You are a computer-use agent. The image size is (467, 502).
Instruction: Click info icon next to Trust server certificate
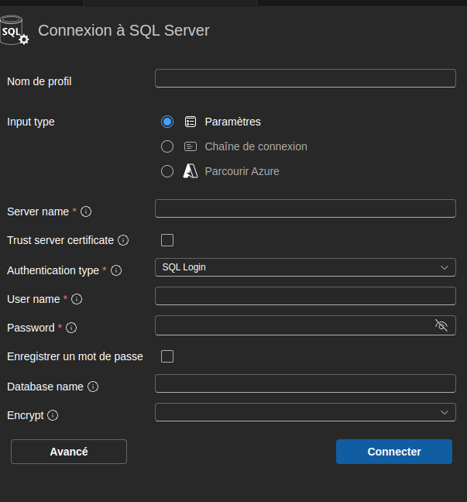click(123, 240)
